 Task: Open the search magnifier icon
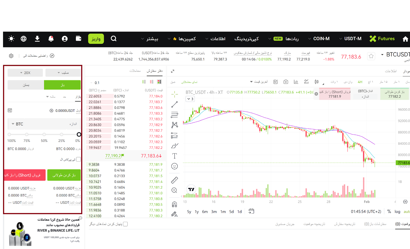[114, 39]
